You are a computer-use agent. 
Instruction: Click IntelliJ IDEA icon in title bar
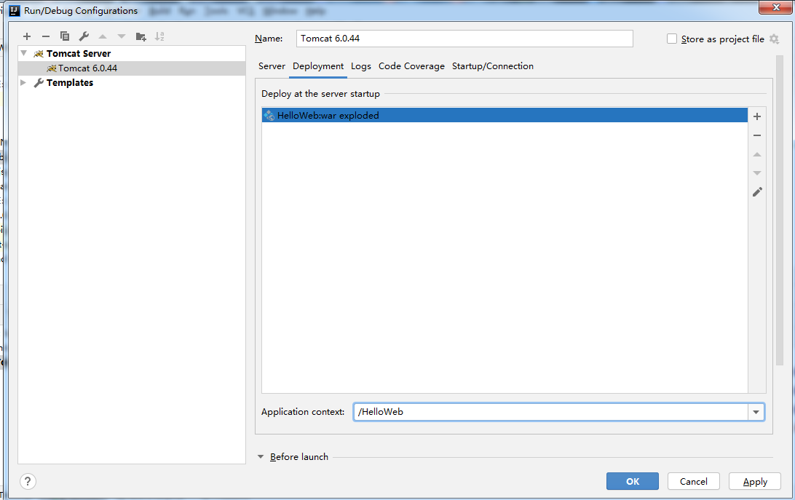click(15, 10)
